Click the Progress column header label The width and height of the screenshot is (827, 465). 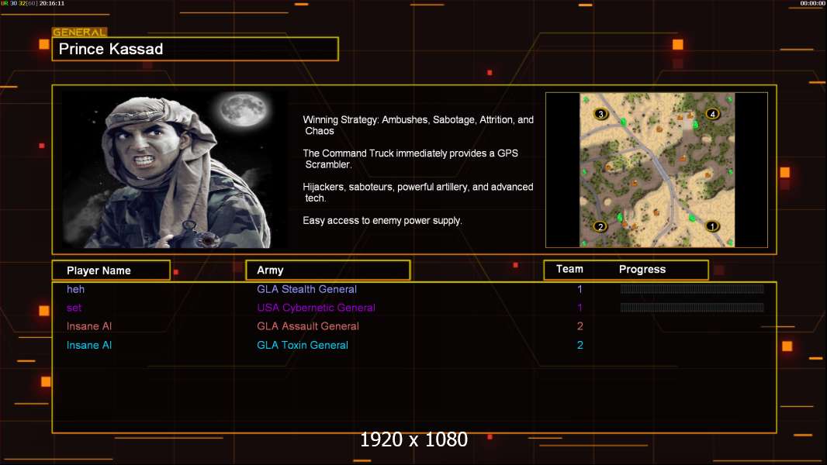(642, 269)
